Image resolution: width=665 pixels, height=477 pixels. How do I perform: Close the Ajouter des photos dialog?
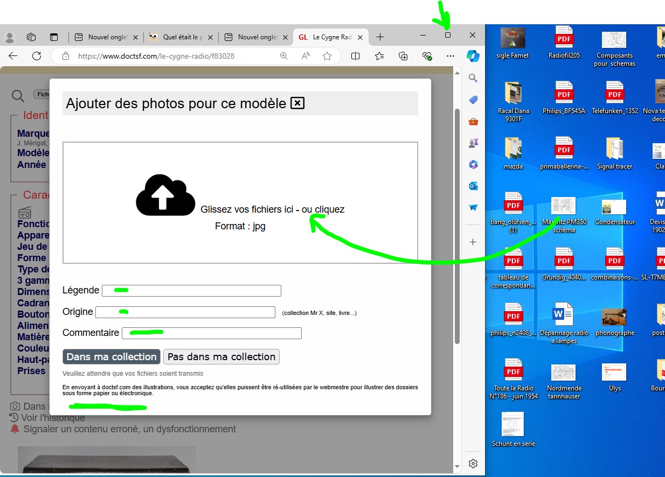click(297, 103)
